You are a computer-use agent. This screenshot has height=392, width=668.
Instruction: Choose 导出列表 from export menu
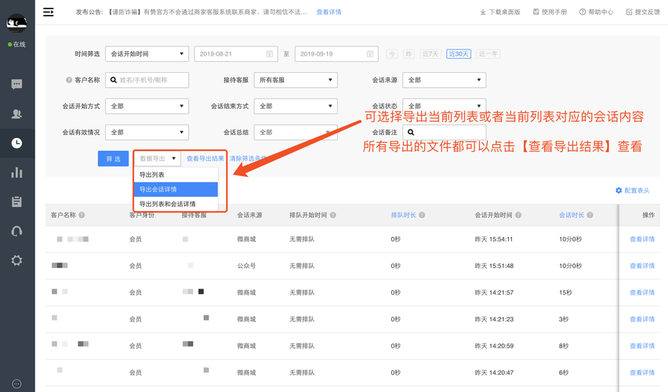(x=176, y=175)
